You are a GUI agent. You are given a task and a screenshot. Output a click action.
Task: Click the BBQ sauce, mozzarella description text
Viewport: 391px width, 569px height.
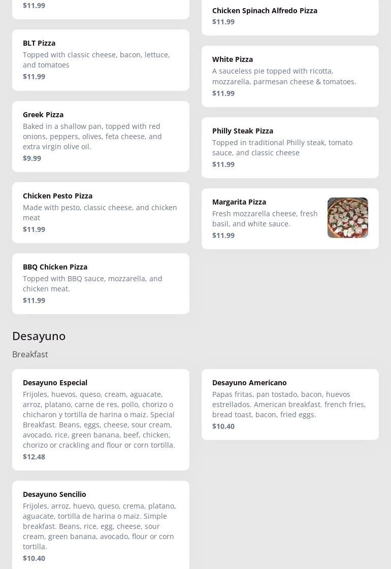click(x=92, y=284)
